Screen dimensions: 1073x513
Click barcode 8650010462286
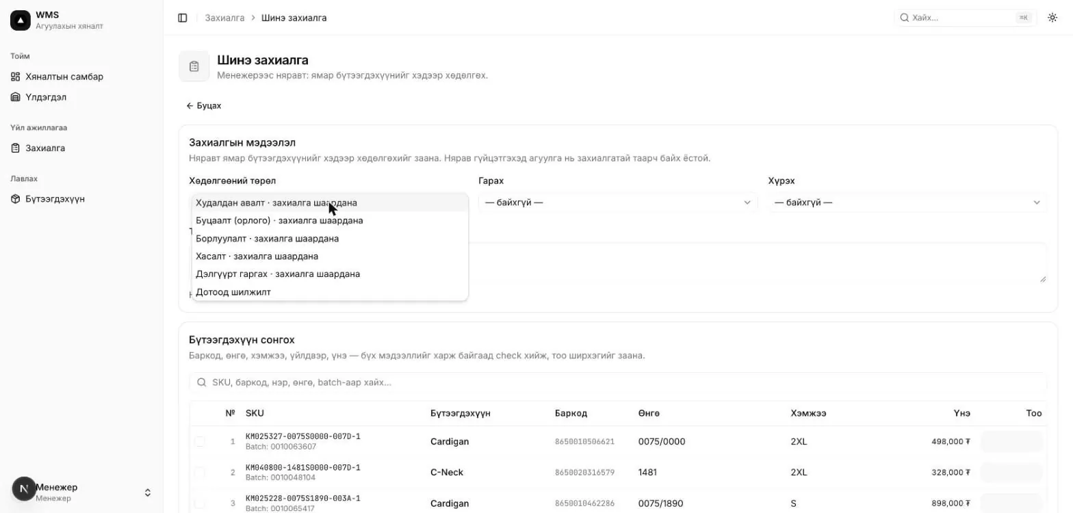point(584,503)
